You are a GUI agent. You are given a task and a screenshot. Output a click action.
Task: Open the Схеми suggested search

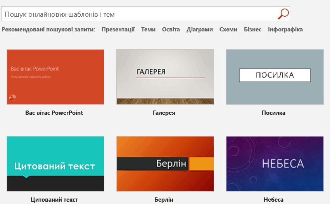(x=228, y=29)
